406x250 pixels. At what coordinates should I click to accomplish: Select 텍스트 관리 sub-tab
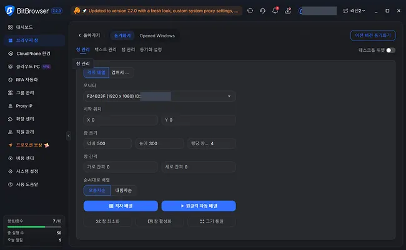[106, 50]
